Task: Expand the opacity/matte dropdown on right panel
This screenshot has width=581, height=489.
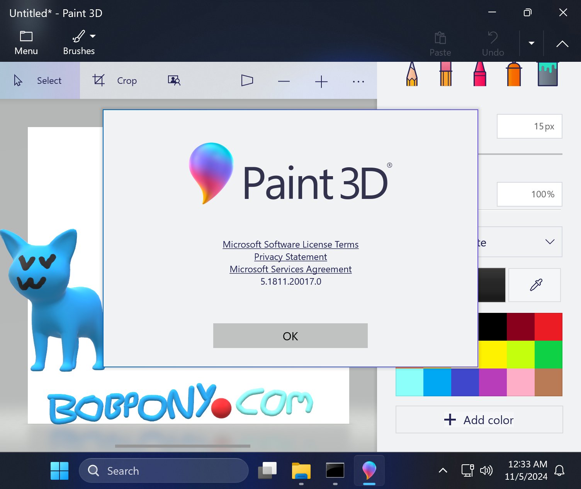Action: coord(549,242)
